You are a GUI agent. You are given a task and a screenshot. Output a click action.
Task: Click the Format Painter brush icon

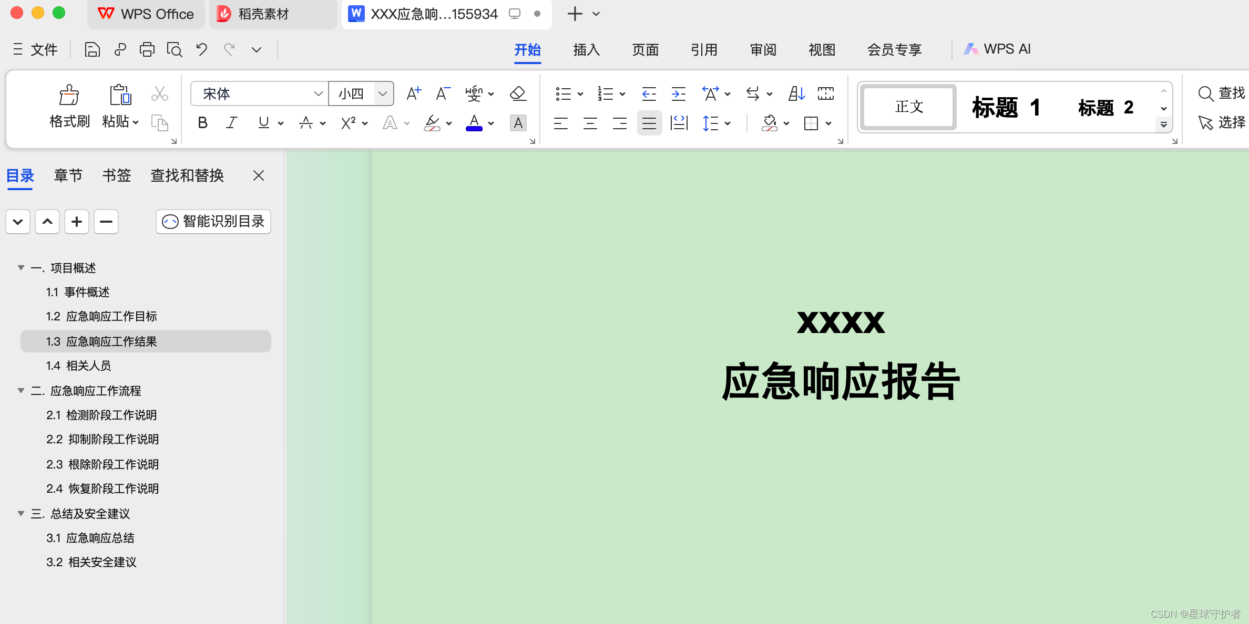tap(69, 96)
